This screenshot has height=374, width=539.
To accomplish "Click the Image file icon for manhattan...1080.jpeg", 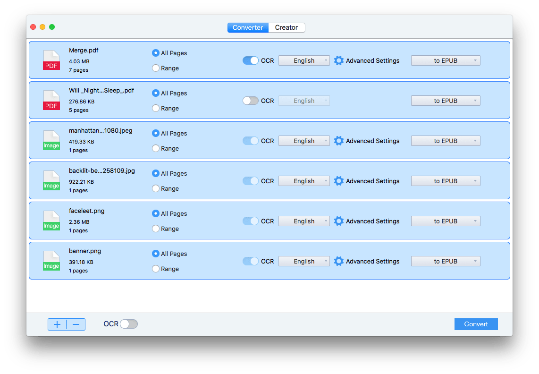I will pos(51,140).
